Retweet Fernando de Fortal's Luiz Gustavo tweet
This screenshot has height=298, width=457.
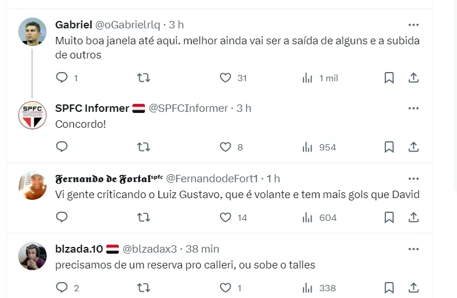coord(144,217)
